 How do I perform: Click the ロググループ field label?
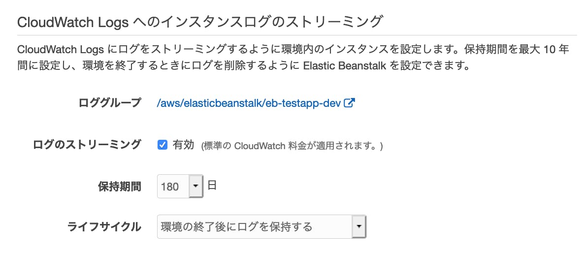110,103
